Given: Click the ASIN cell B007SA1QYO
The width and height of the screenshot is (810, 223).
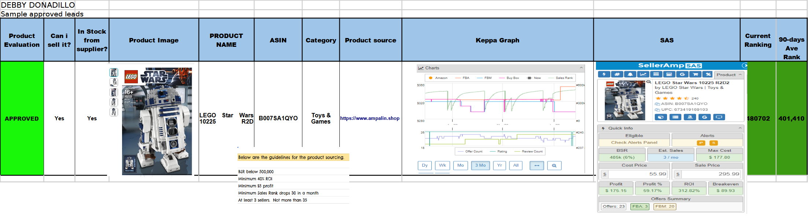Looking at the screenshot, I should (x=278, y=118).
